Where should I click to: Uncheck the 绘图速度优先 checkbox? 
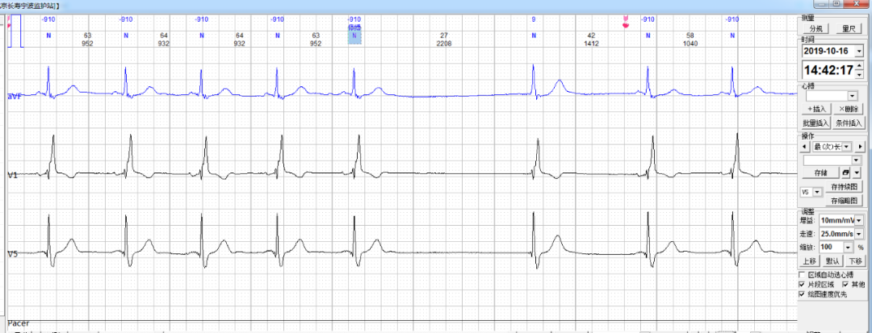click(x=802, y=293)
